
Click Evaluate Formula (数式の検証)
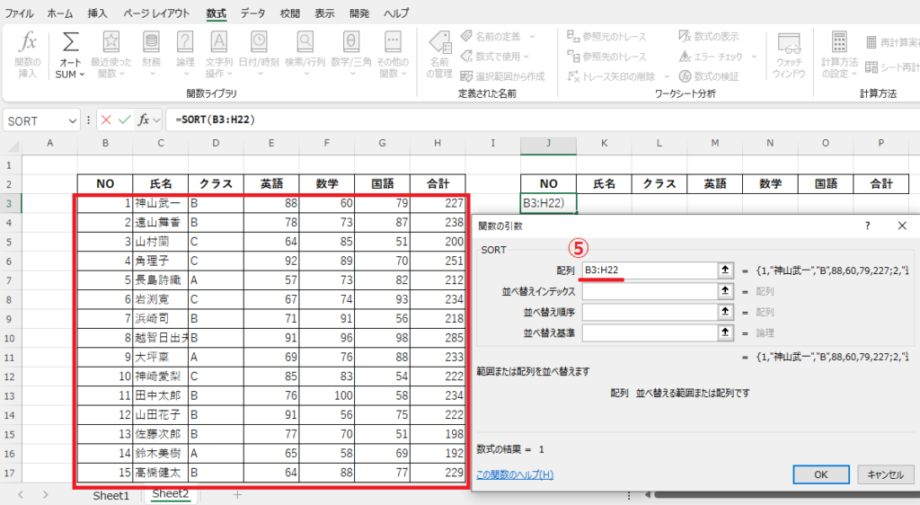(x=709, y=76)
